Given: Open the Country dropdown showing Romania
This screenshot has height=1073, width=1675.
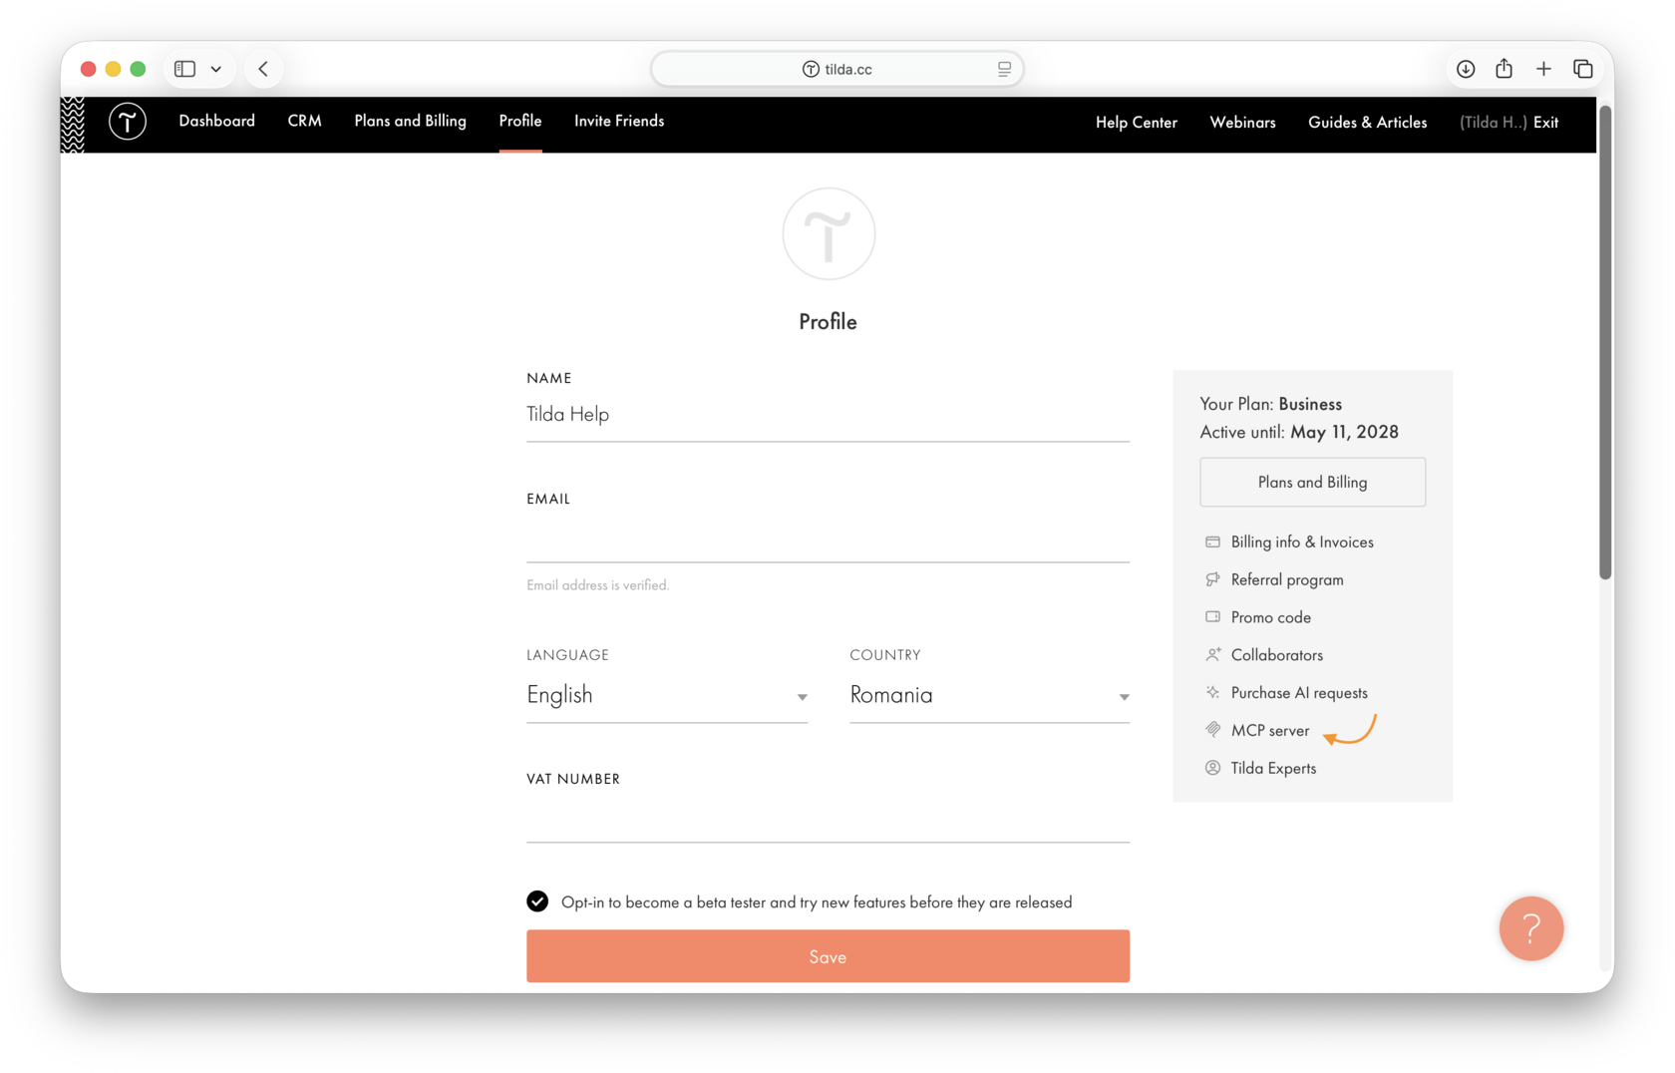Looking at the screenshot, I should click(989, 695).
